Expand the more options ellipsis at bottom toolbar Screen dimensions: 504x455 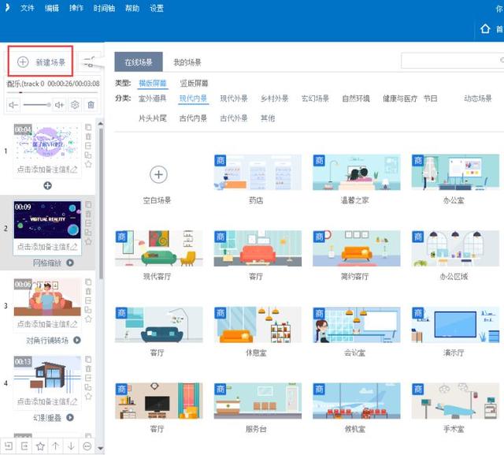(x=87, y=446)
